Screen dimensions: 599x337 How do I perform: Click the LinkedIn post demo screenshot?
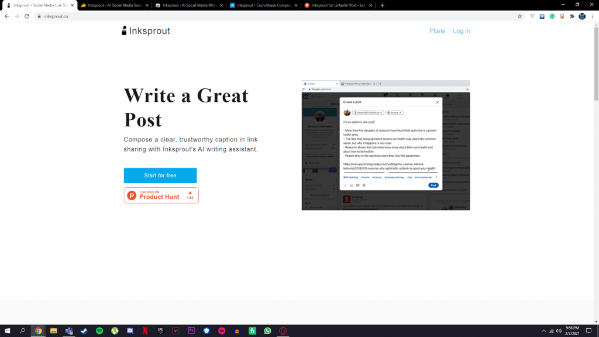[x=386, y=145]
